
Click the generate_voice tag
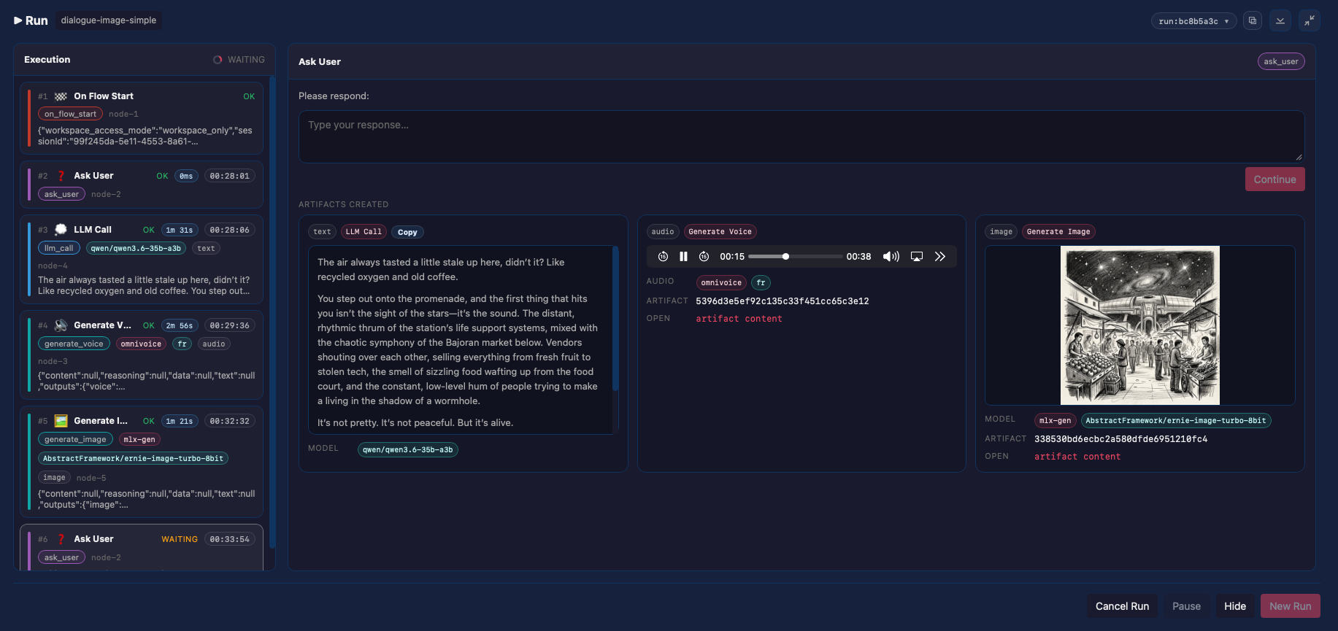tap(74, 344)
